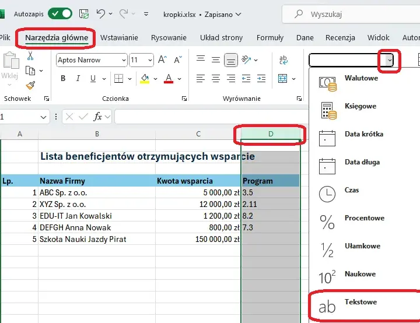Click the Redo arrow icon
The height and width of the screenshot is (323, 420).
(x=124, y=13)
